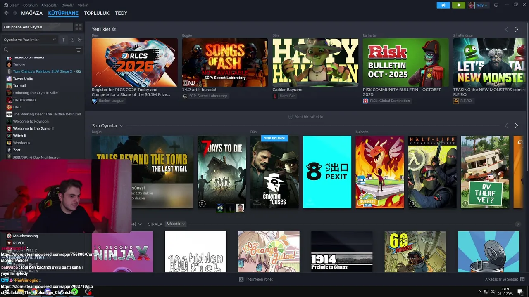Viewport: 529px width, 297px height.
Task: Click the RISK: Global Domination icon
Action: click(365, 101)
